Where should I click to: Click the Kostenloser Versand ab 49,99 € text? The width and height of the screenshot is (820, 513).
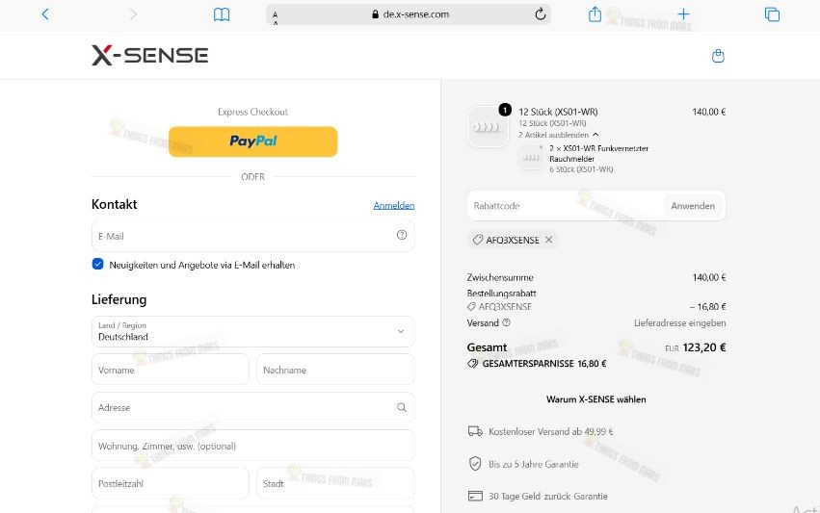550,431
